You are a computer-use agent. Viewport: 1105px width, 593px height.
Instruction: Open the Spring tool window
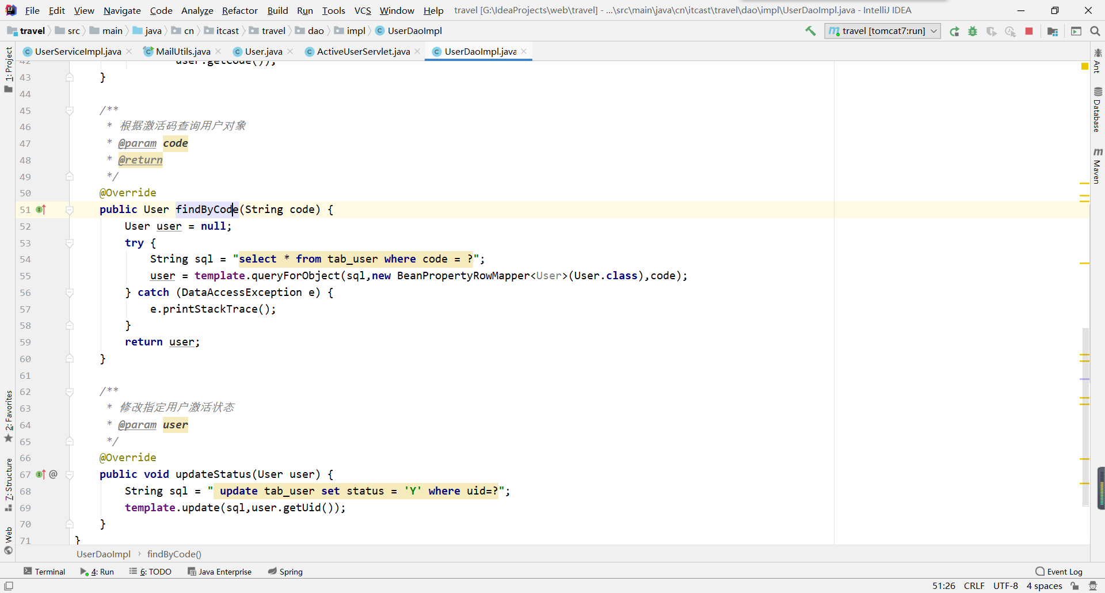tap(285, 572)
